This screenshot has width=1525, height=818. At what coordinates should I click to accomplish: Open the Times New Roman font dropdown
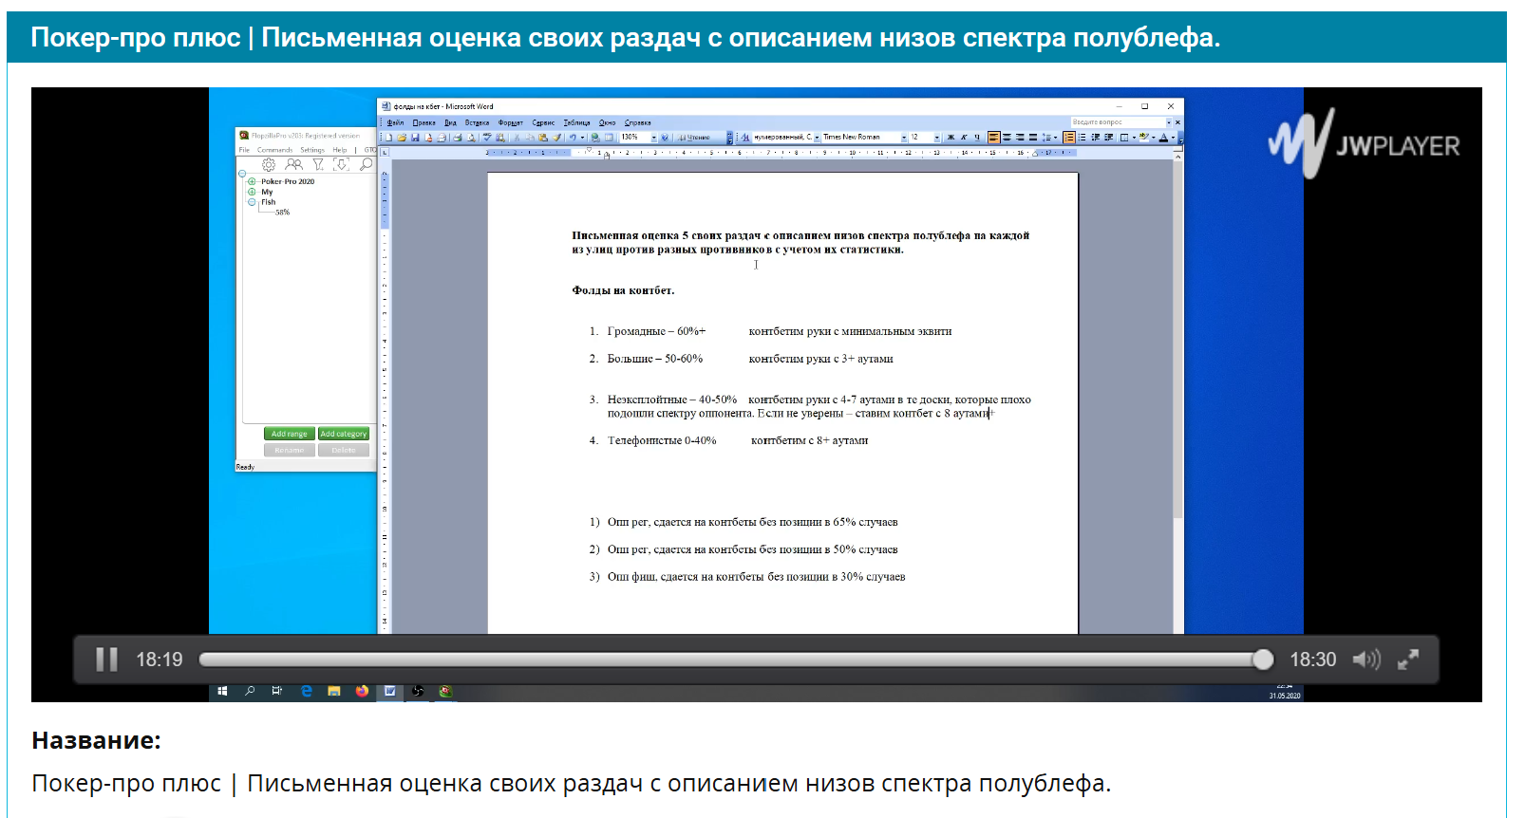point(904,138)
